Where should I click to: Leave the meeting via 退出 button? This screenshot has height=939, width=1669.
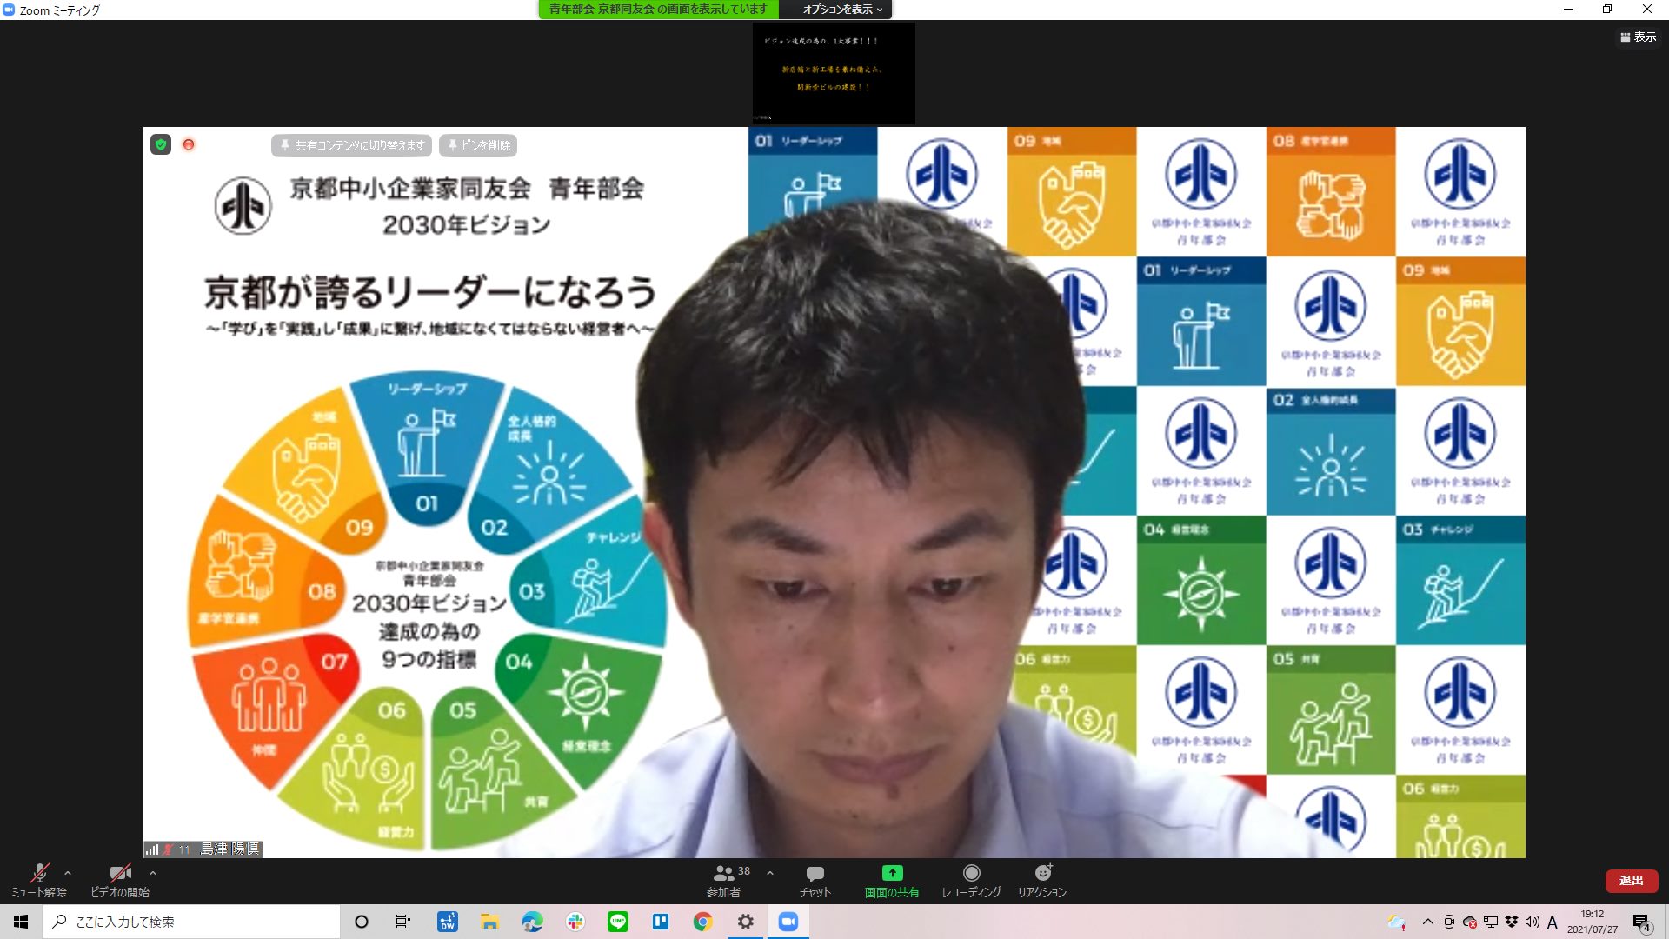1631,881
